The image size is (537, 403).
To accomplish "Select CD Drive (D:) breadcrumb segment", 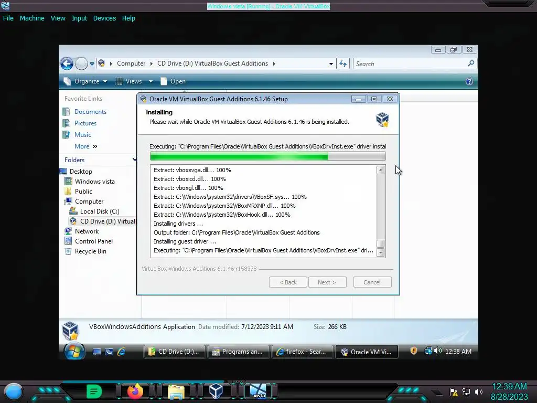I will tap(212, 63).
